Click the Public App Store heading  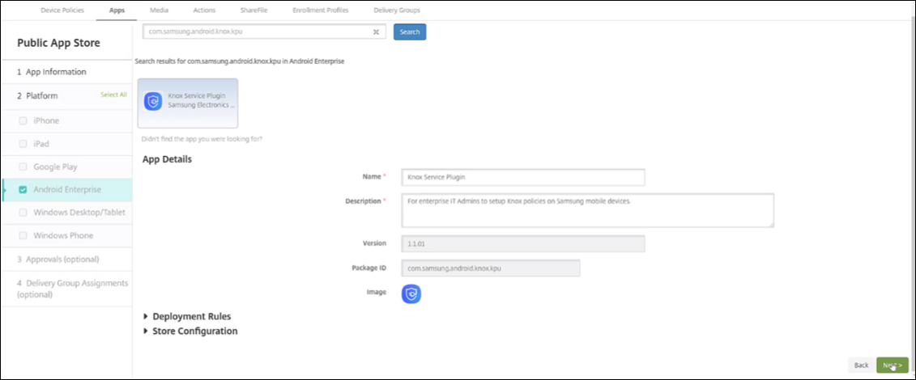[58, 43]
